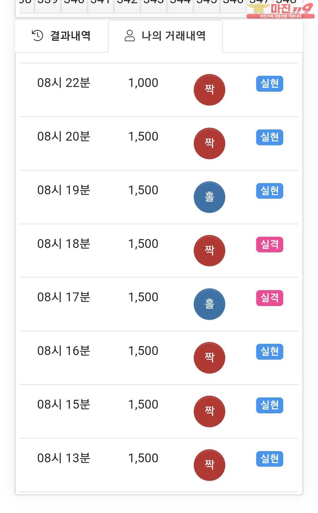Click the blue 홀 circle at 08시 19분
The image size is (318, 513).
209,197
